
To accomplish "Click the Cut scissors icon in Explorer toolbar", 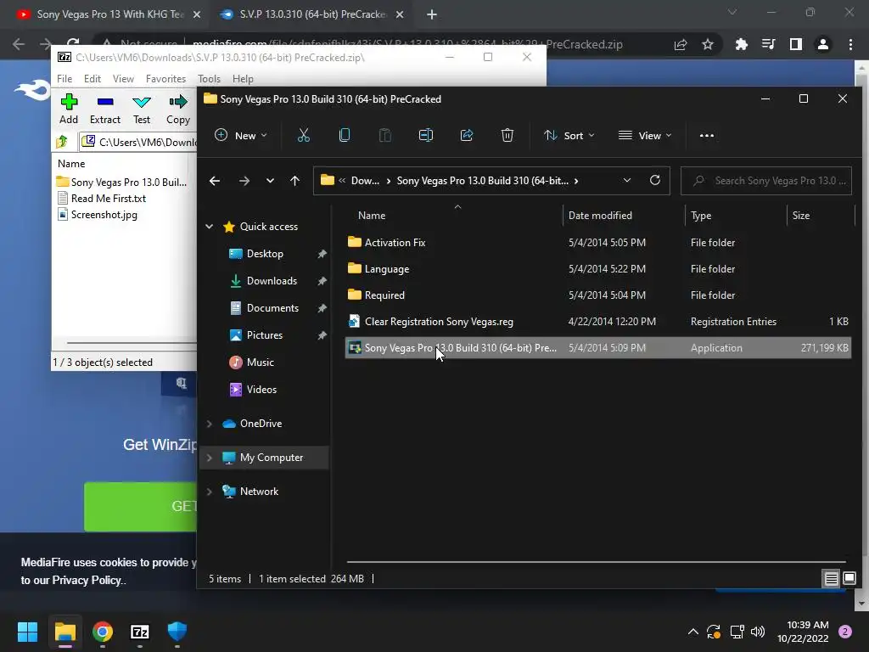I will [x=304, y=135].
